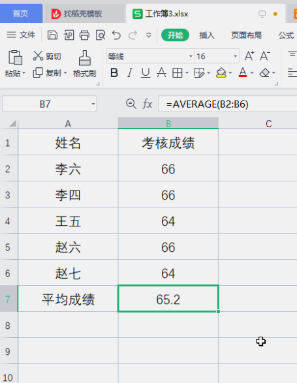The height and width of the screenshot is (383, 297).
Task: Click the 首页 home tab button
Action: click(20, 14)
